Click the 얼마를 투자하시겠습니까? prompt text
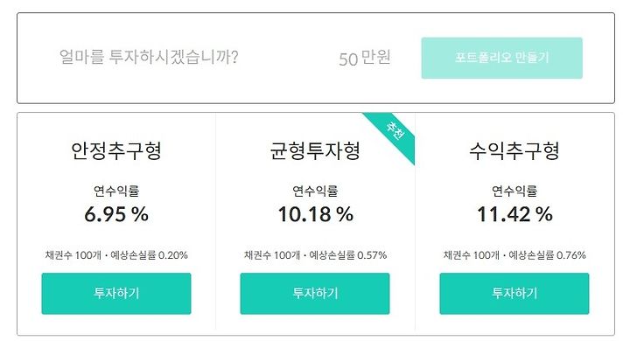The height and width of the screenshot is (341, 630). 149,57
